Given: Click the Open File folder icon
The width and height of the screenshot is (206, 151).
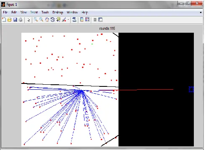Looking at the screenshot, I should (x=9, y=20).
